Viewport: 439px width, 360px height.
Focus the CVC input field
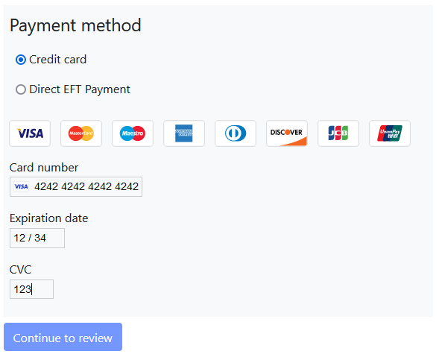tap(31, 289)
